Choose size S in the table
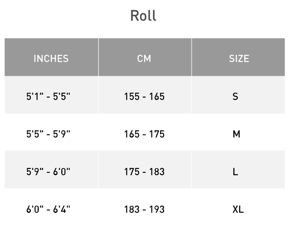Viewport: 292px width, 226px height. pos(236,96)
